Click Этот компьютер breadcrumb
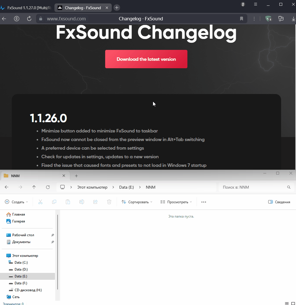 [x=92, y=187]
